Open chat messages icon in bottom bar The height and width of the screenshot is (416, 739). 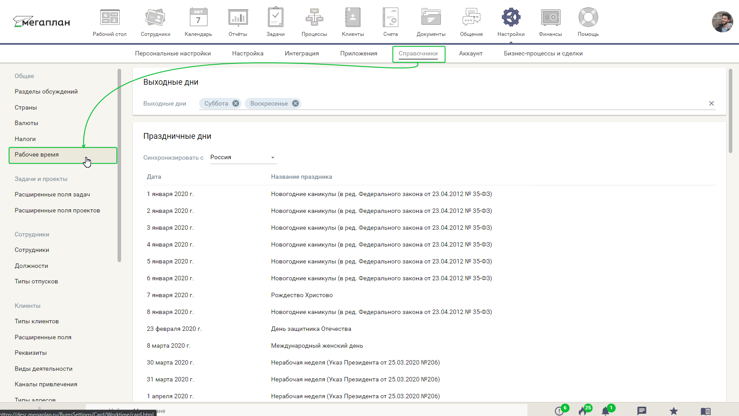(641, 411)
